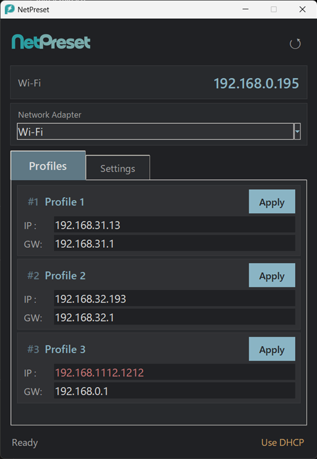The width and height of the screenshot is (317, 459).
Task: Apply Profile 2
Action: point(272,275)
